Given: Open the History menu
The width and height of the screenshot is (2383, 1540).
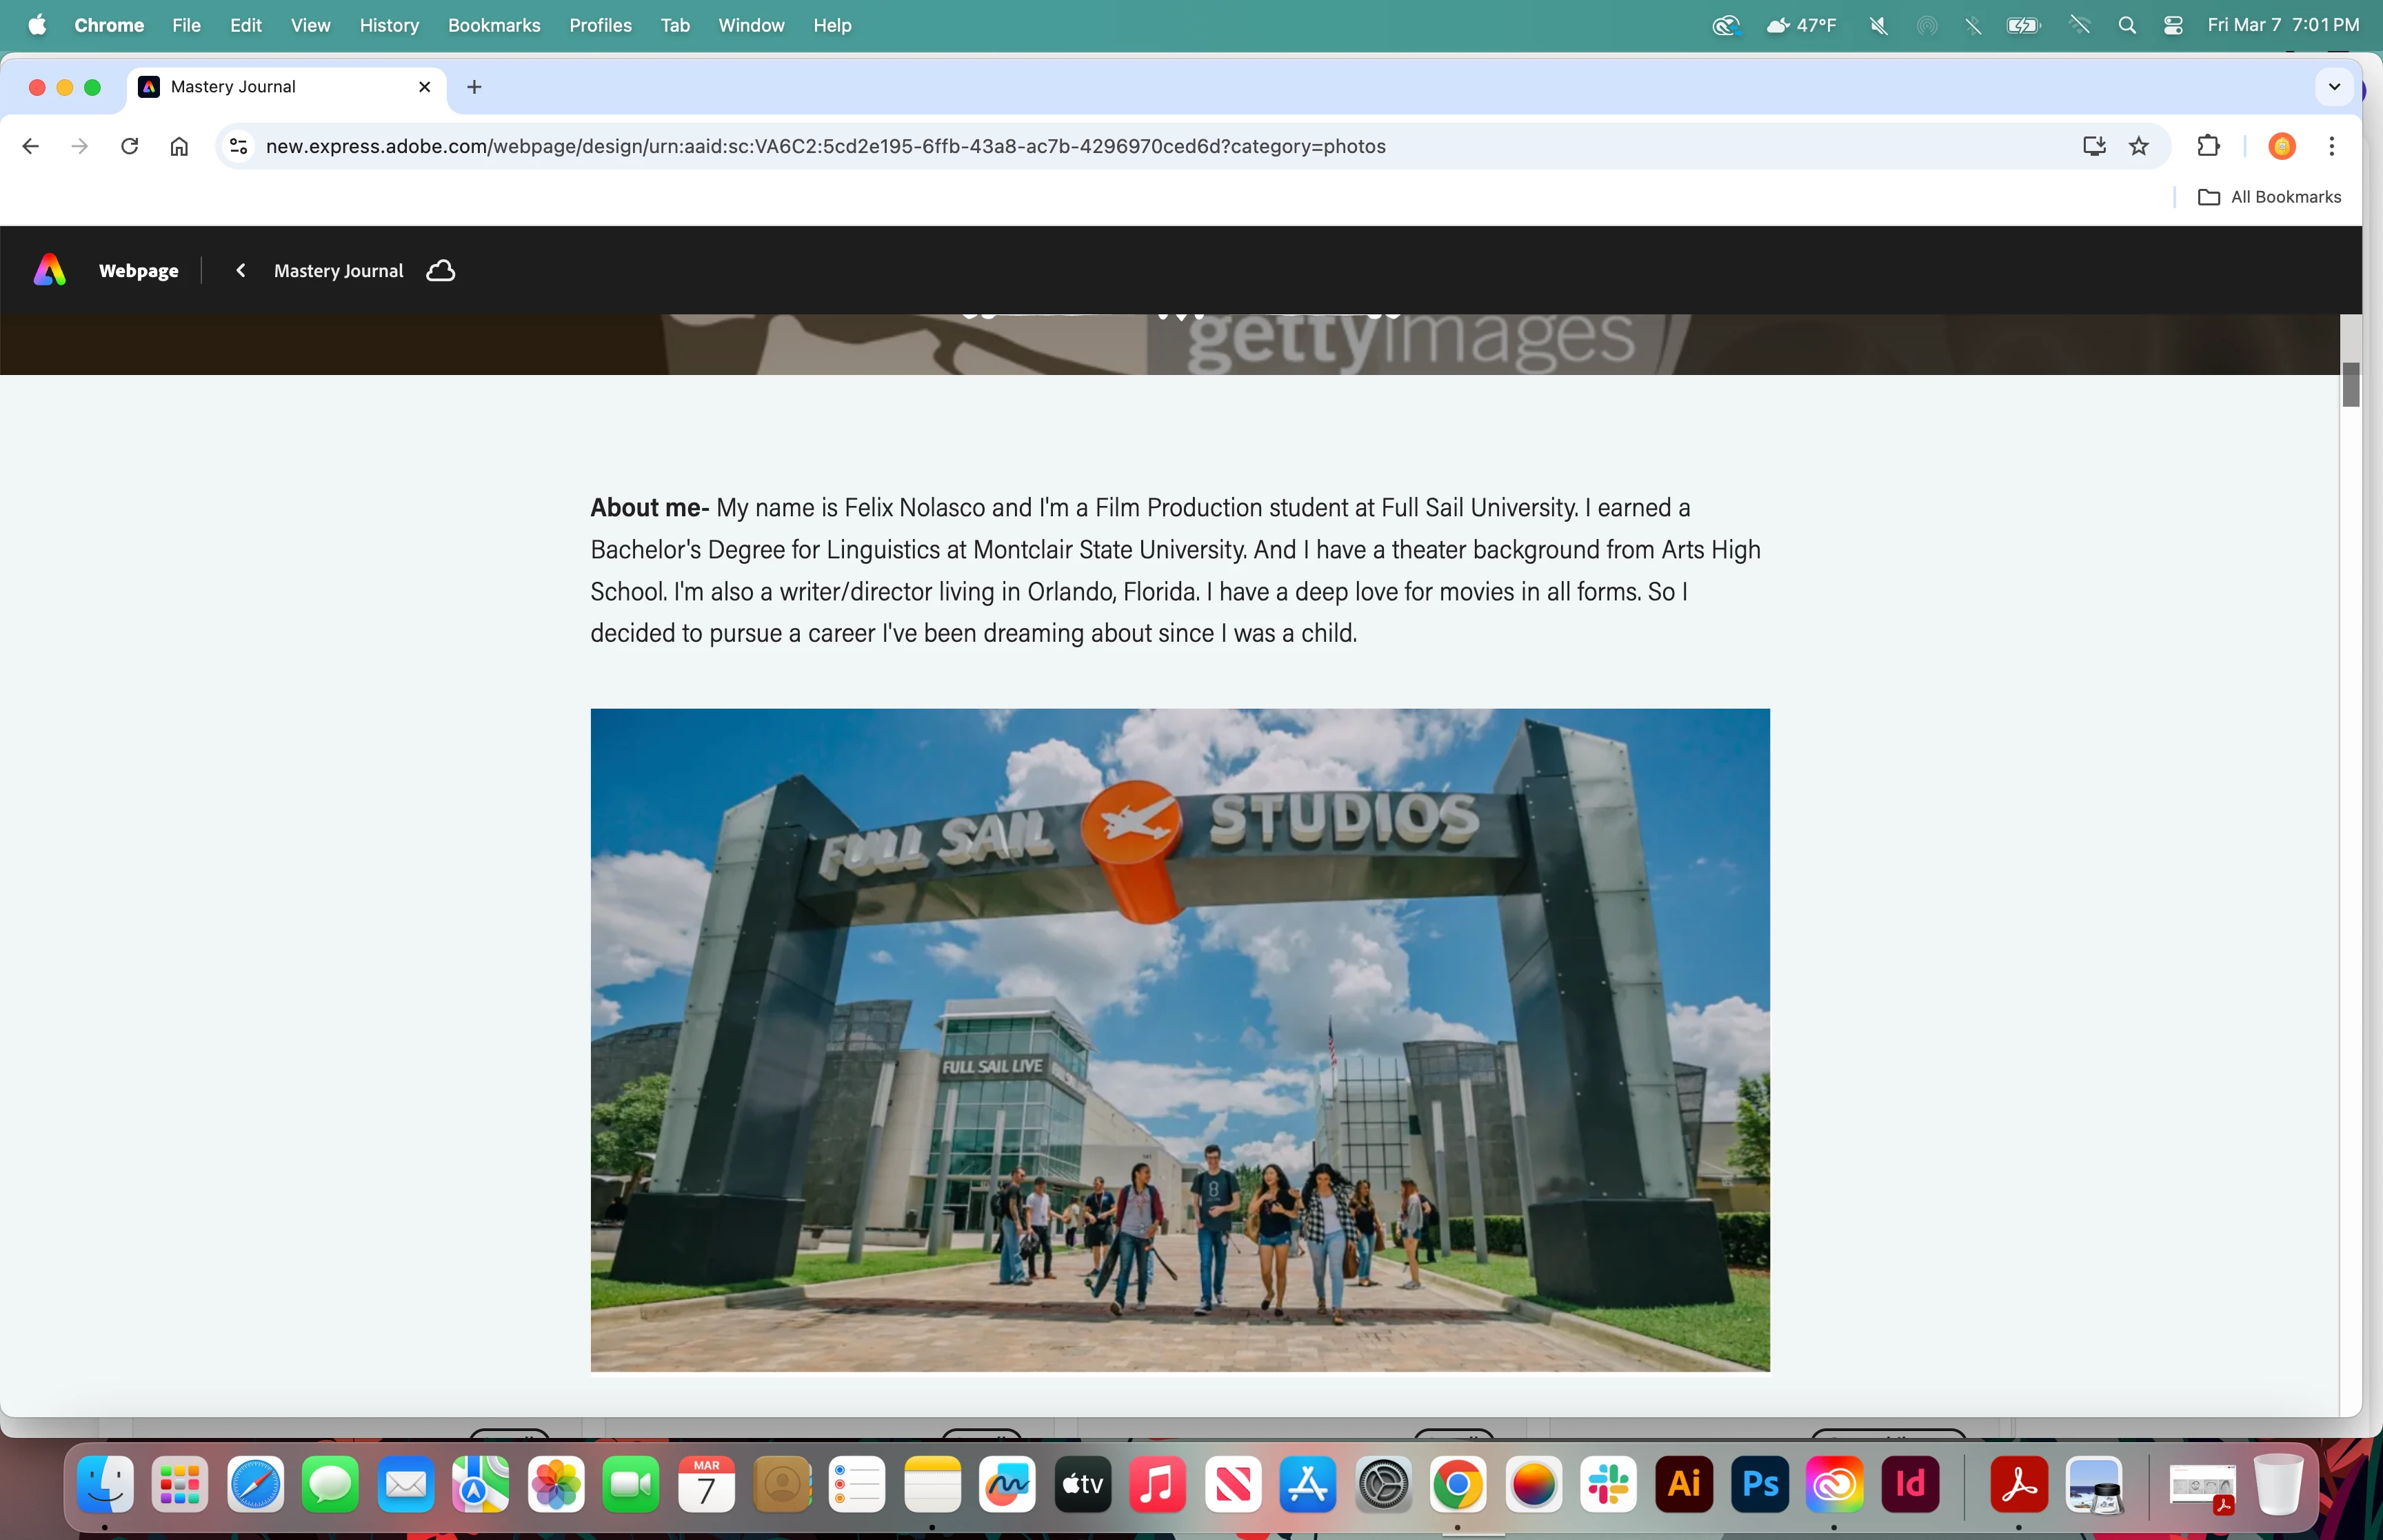Looking at the screenshot, I should 389,25.
